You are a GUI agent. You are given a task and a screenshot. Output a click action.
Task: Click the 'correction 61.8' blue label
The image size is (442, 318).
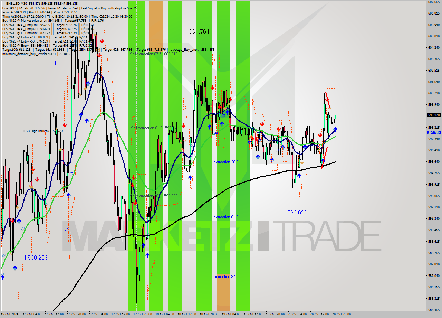tap(226, 217)
